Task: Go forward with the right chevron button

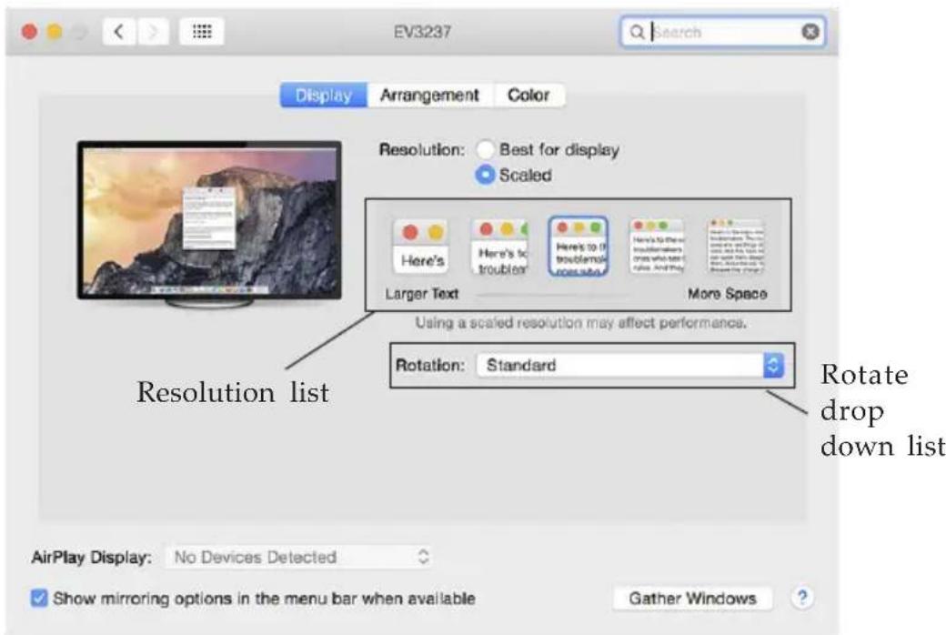Action: [x=153, y=32]
